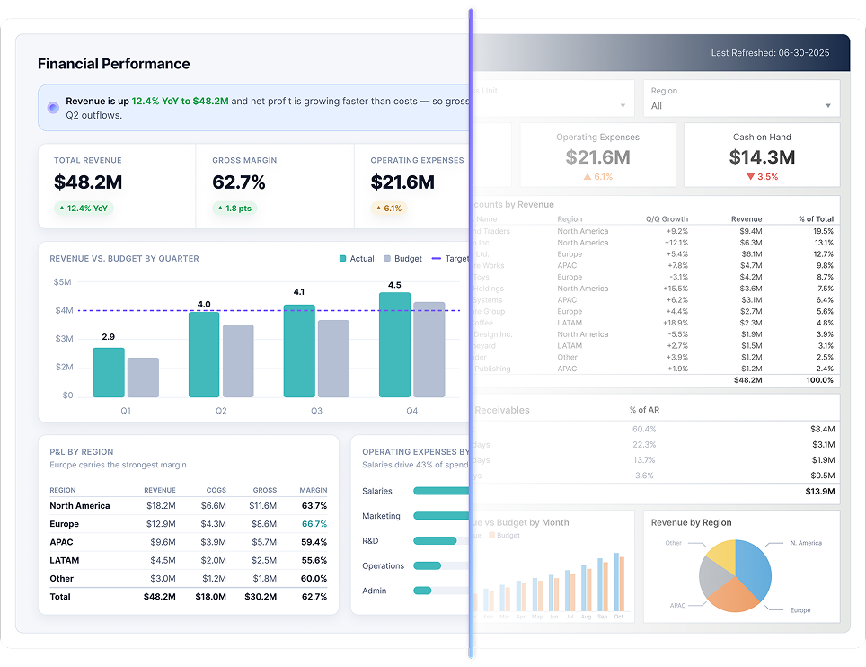Click the Target legend purple line marker
866x667 pixels.
click(x=437, y=259)
